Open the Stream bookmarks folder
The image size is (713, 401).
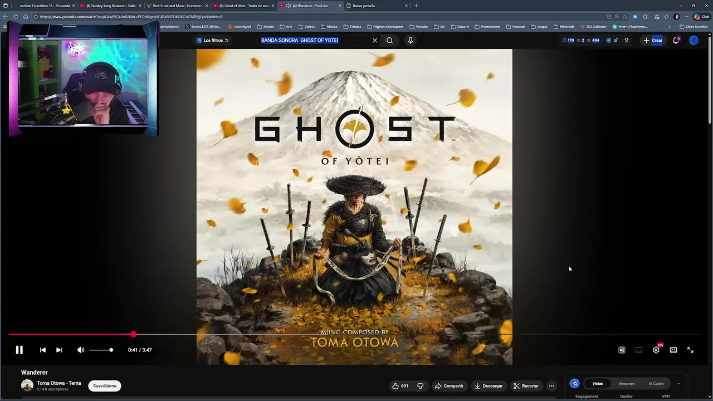coord(266,27)
